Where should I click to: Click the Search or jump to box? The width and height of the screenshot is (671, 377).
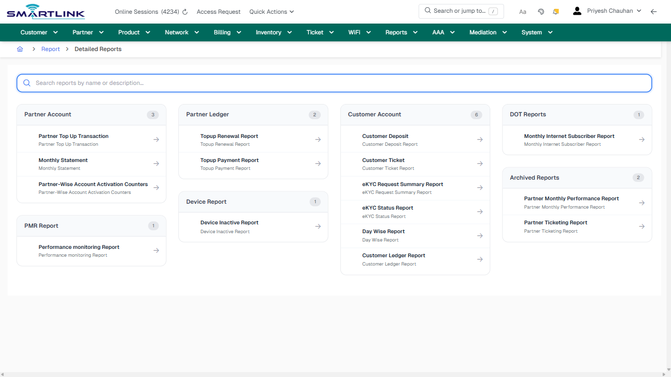(x=461, y=10)
